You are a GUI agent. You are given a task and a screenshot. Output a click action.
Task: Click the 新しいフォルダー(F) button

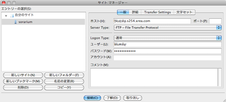(x=64, y=75)
